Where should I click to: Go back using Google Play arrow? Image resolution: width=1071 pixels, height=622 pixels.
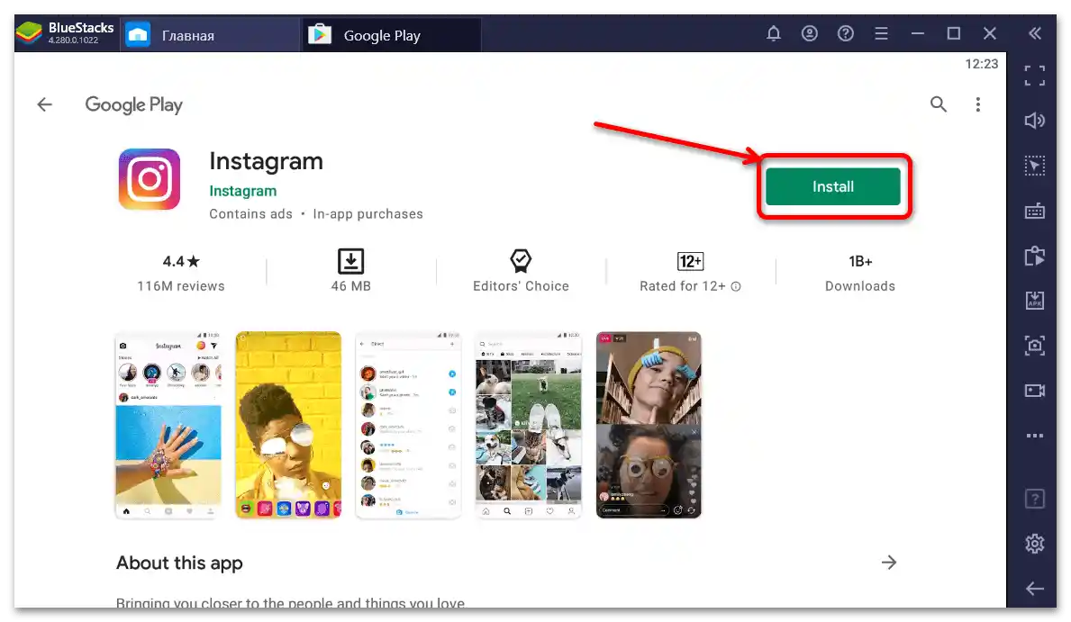pyautogui.click(x=44, y=104)
